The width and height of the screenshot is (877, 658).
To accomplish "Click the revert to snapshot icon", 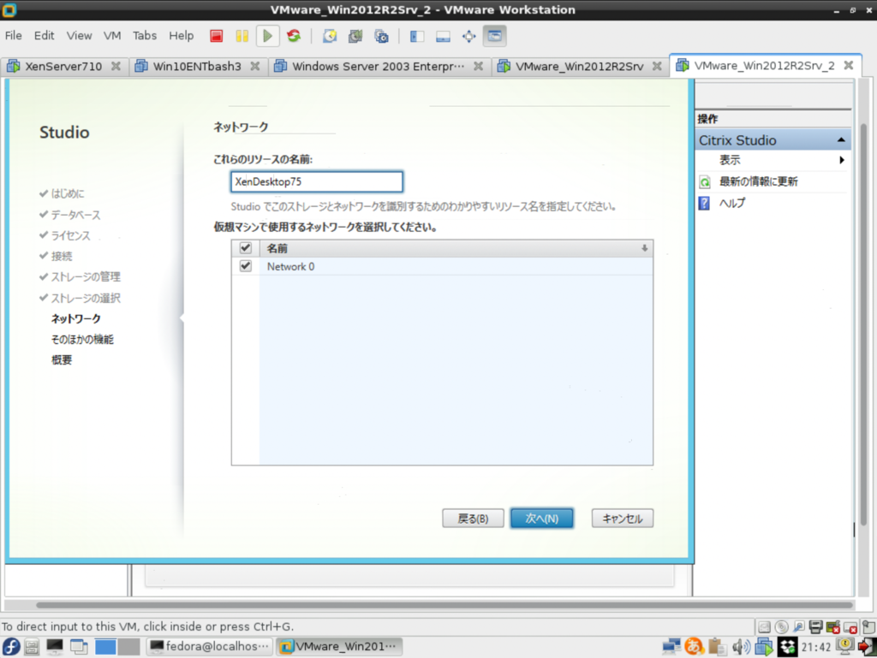I will (x=355, y=36).
